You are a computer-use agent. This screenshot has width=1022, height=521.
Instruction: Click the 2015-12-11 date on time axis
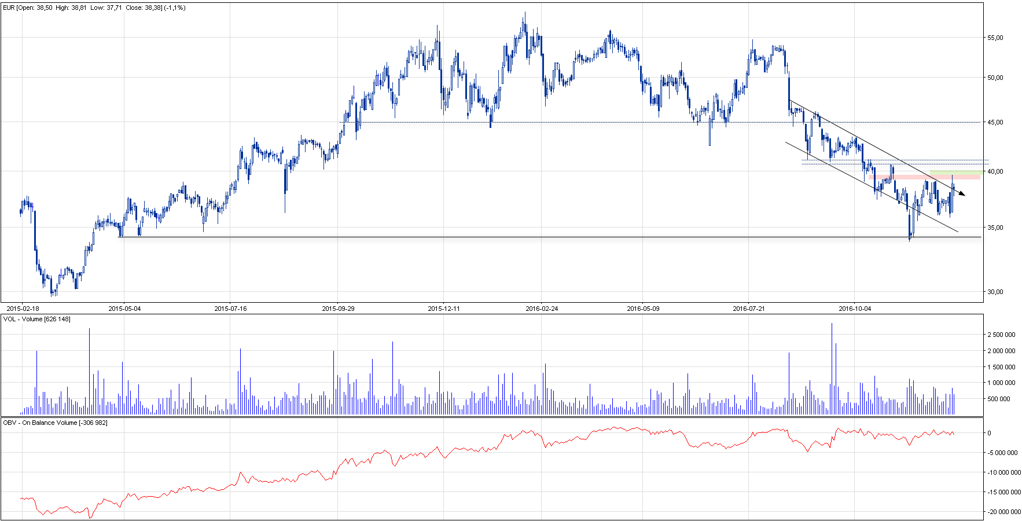444,309
